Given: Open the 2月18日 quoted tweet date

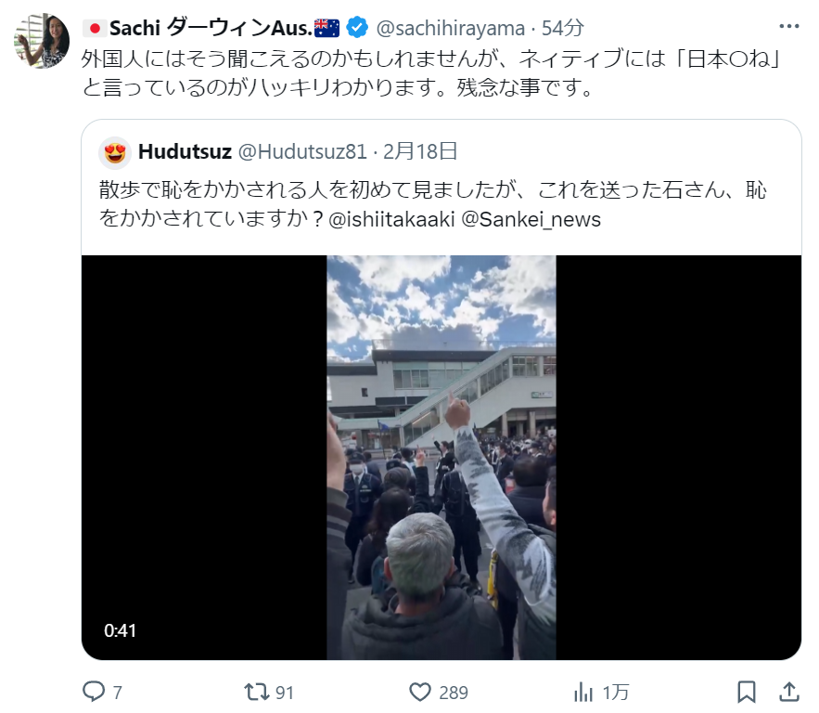Looking at the screenshot, I should [x=420, y=151].
